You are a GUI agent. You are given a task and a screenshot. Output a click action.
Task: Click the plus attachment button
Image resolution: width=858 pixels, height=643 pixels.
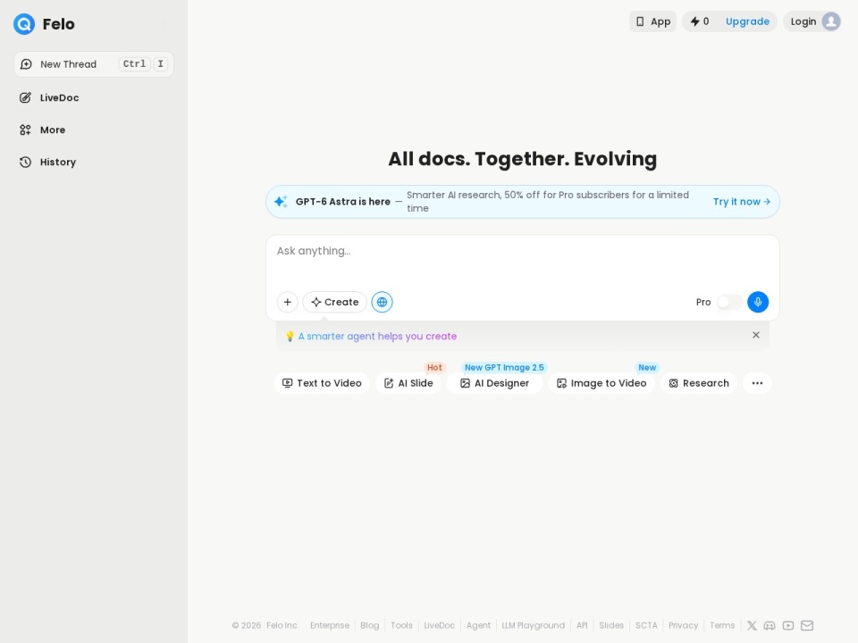coord(287,302)
